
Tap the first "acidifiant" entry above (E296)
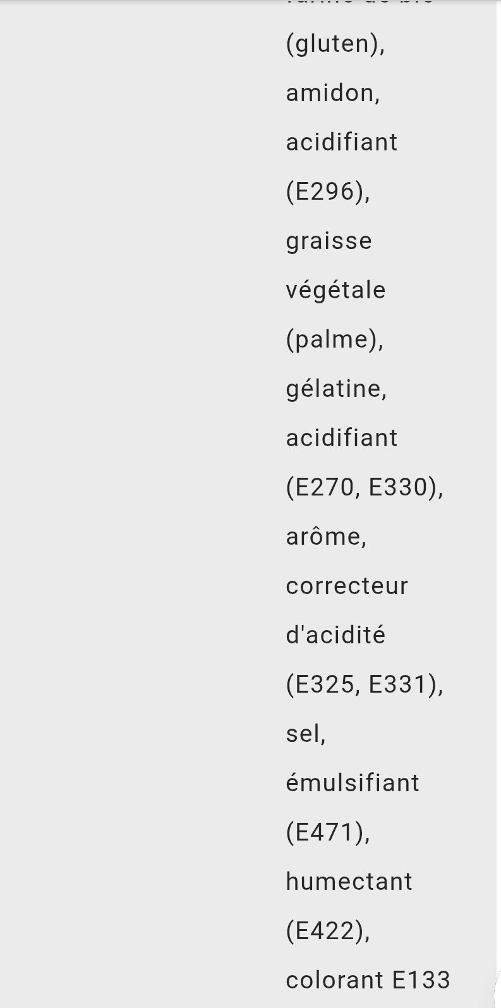coord(342,142)
